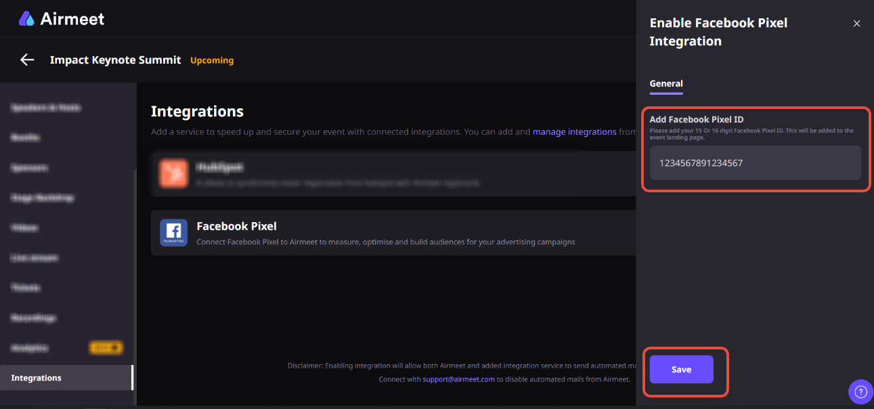Open the manage integrations link

click(574, 132)
